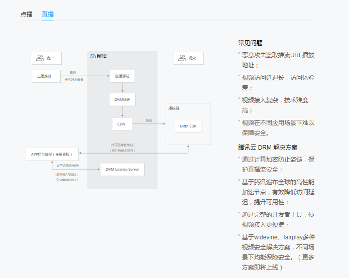Click the 拉流 arrow label
The width and height of the screenshot is (349, 278).
(x=149, y=120)
